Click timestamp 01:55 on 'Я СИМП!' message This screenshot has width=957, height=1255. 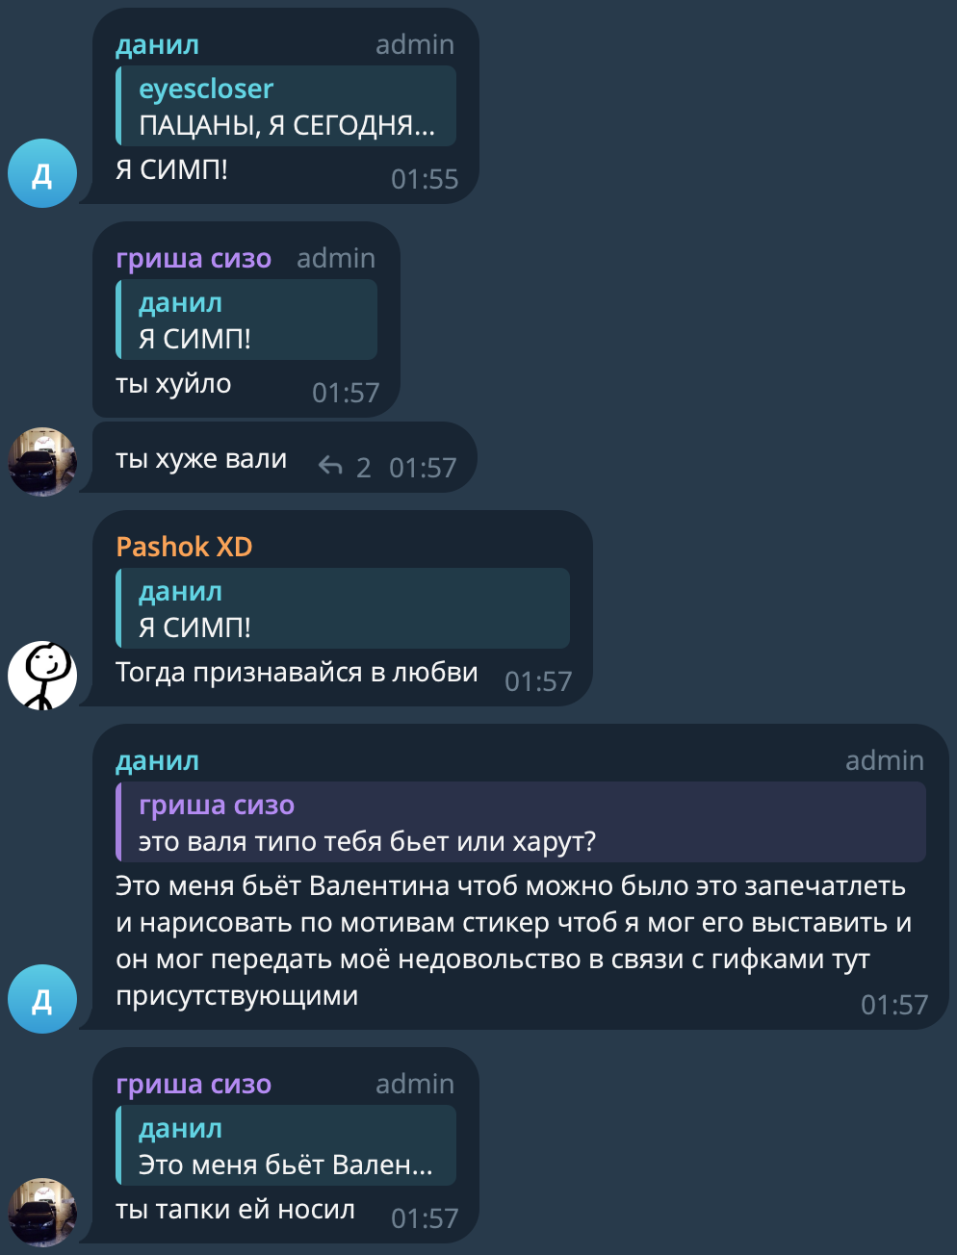coord(425,179)
